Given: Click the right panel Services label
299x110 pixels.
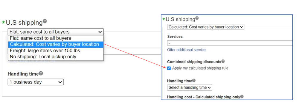Looking at the screenshot, I should (175, 37).
